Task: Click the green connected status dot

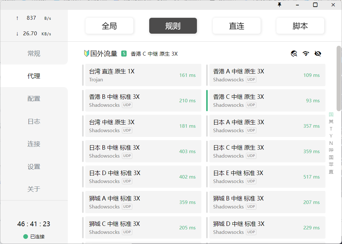Action: coord(26,236)
